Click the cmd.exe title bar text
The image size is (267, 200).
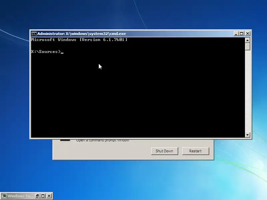(81, 34)
